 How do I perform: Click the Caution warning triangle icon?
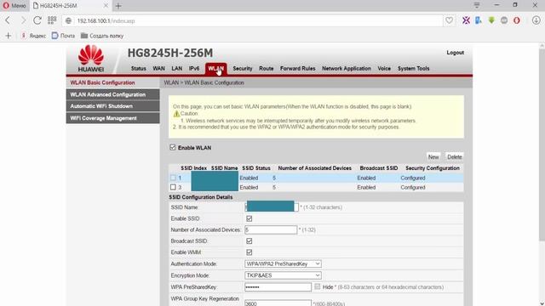[x=176, y=113]
